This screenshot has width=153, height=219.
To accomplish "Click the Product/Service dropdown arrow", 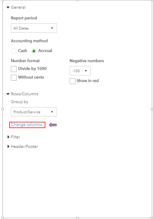I will pos(52,112).
